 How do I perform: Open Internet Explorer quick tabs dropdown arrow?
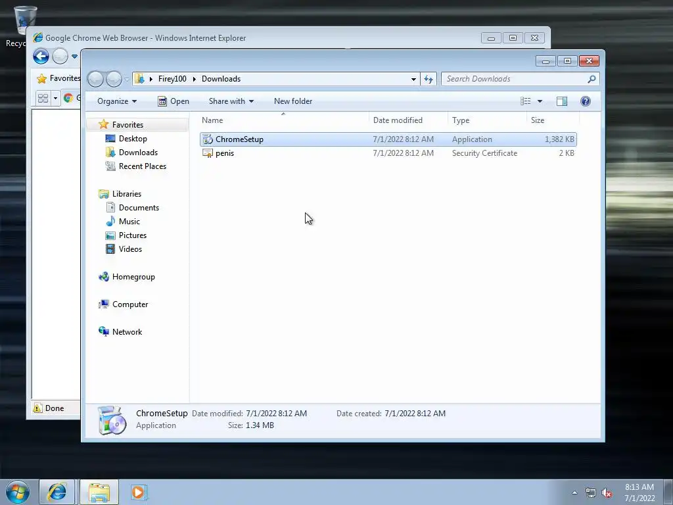point(55,99)
